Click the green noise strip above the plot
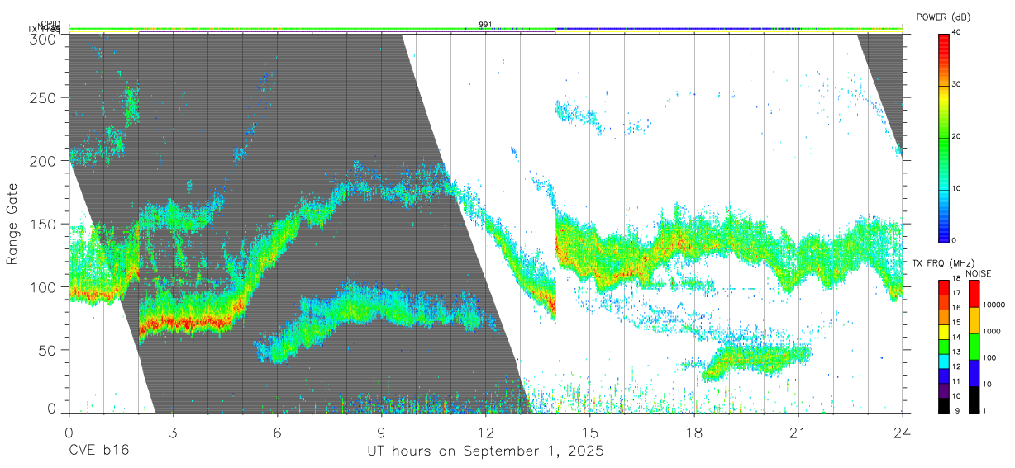 (485, 28)
